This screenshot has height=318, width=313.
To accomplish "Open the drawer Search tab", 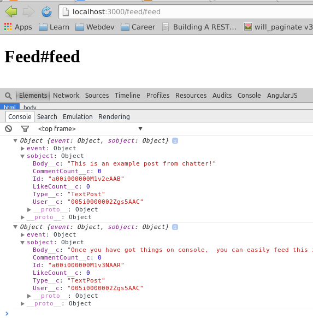I will [x=47, y=116].
